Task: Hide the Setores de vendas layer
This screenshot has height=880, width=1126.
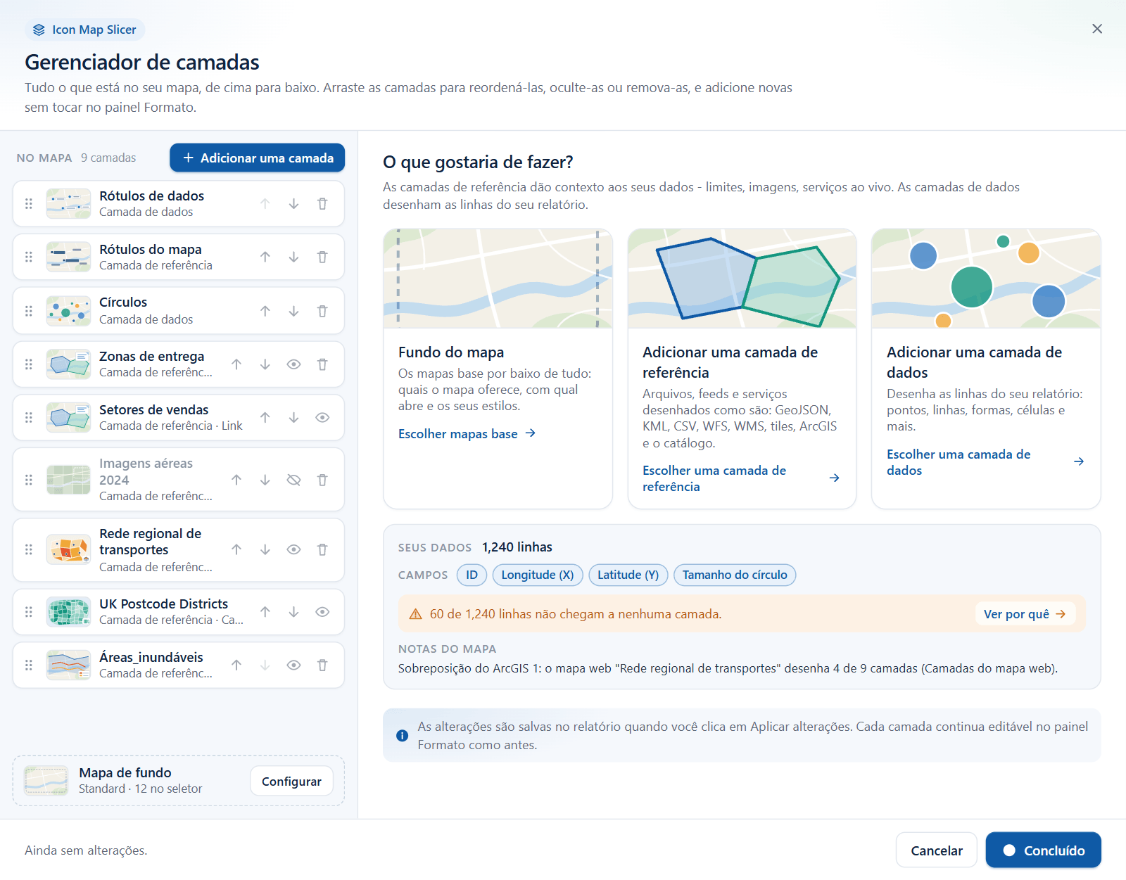Action: point(322,418)
